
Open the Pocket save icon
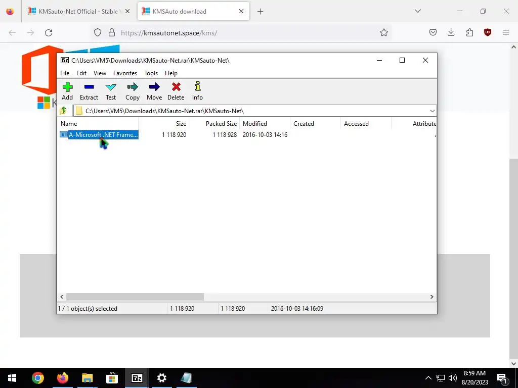click(x=433, y=32)
